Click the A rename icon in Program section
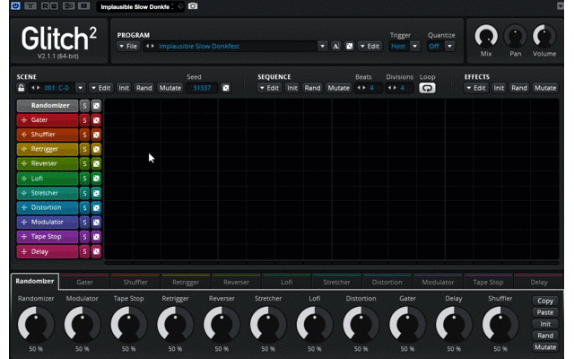This screenshot has width=574, height=359. coord(335,46)
